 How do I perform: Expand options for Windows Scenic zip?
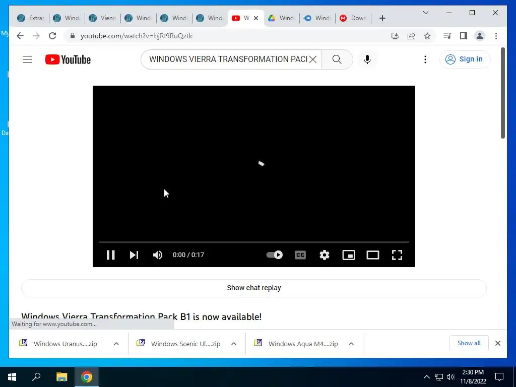(x=234, y=344)
